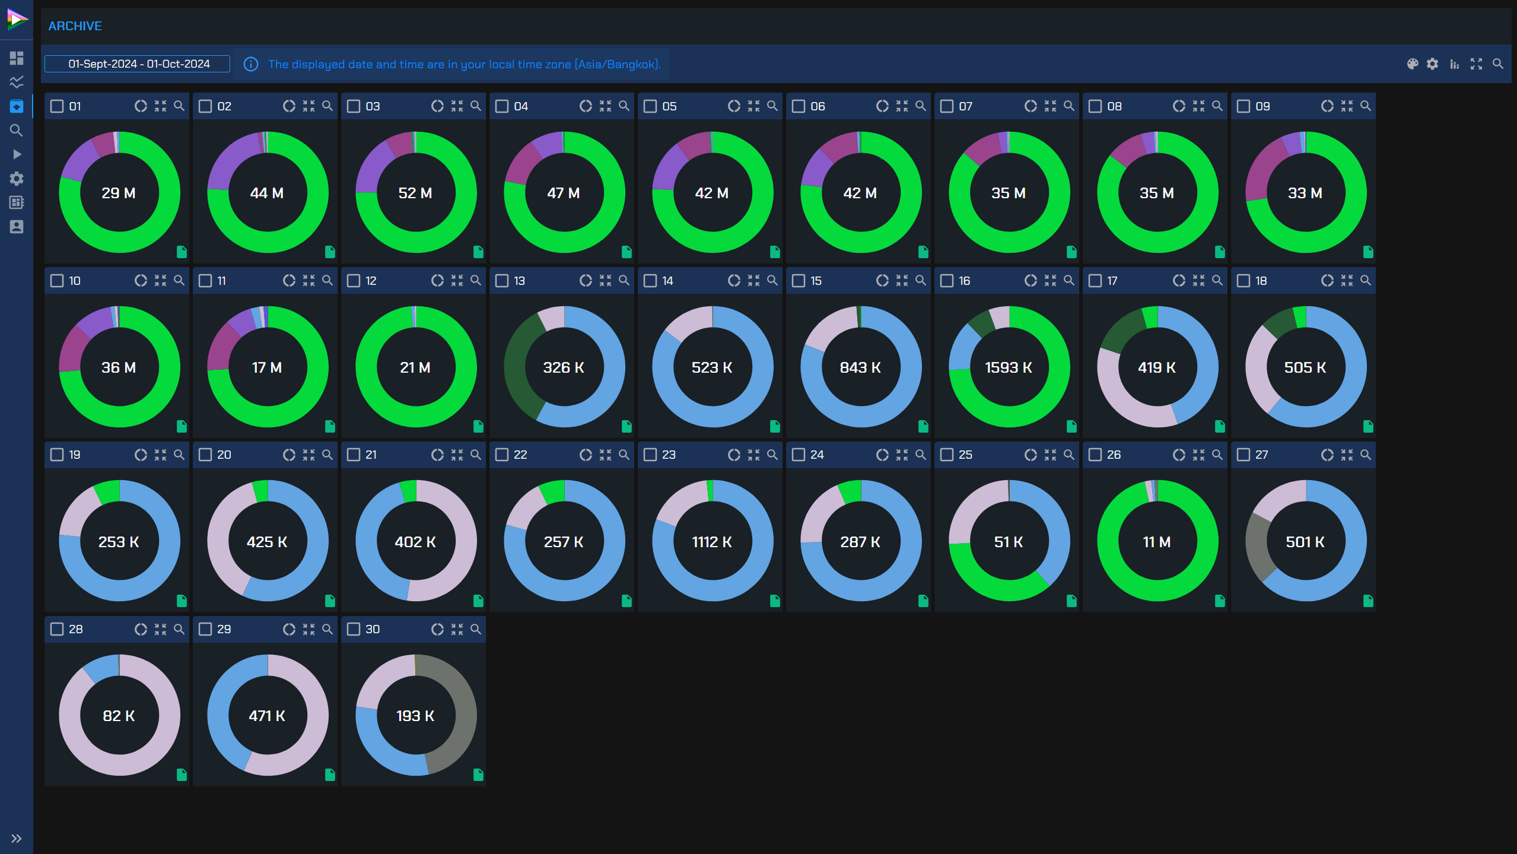
Task: Click the 52 M donut chart center
Action: point(416,193)
